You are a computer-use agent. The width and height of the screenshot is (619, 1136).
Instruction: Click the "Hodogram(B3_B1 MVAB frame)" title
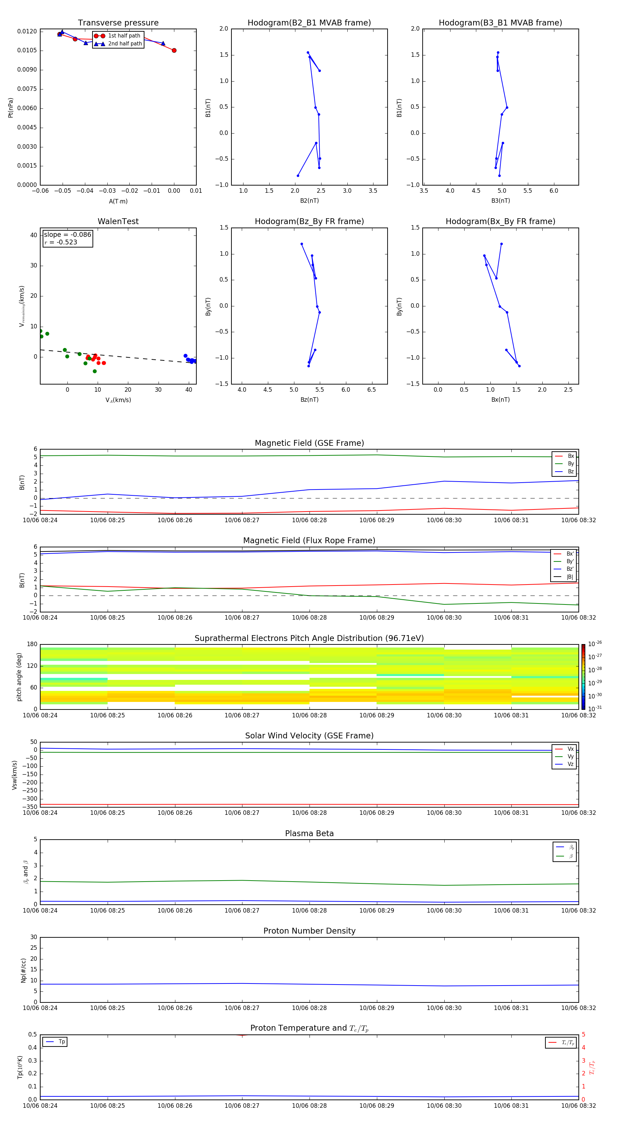(500, 23)
